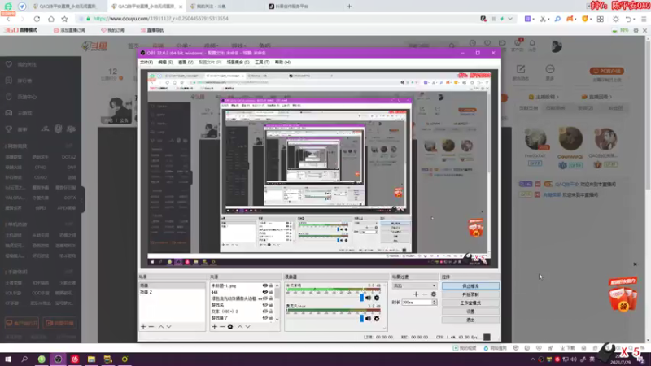
Task: Expand 主播投稿 arrow on Douyu page
Action: coord(557,97)
